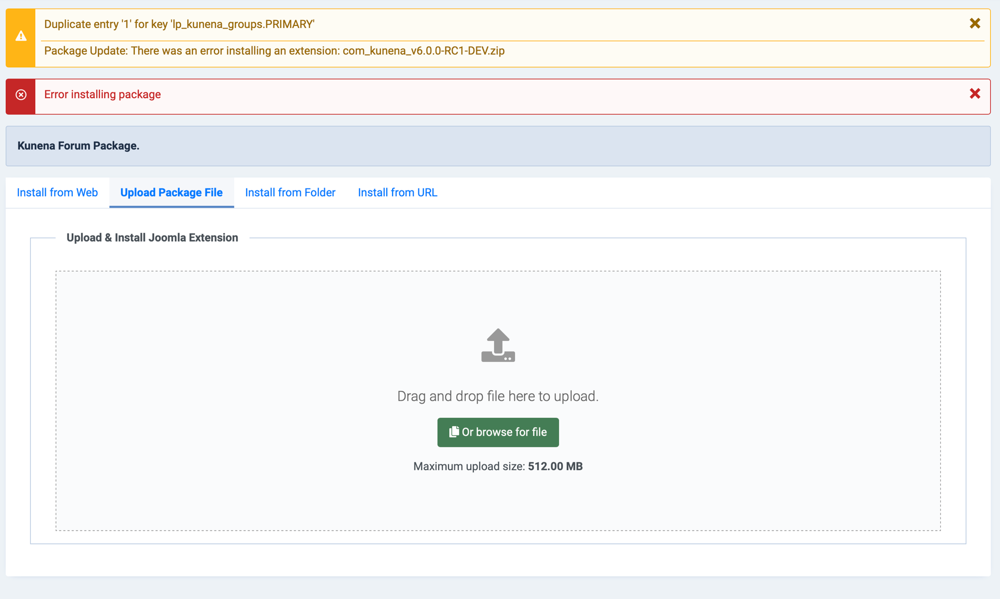Open the Install from Folder tab
The image size is (1000, 599).
click(x=290, y=193)
